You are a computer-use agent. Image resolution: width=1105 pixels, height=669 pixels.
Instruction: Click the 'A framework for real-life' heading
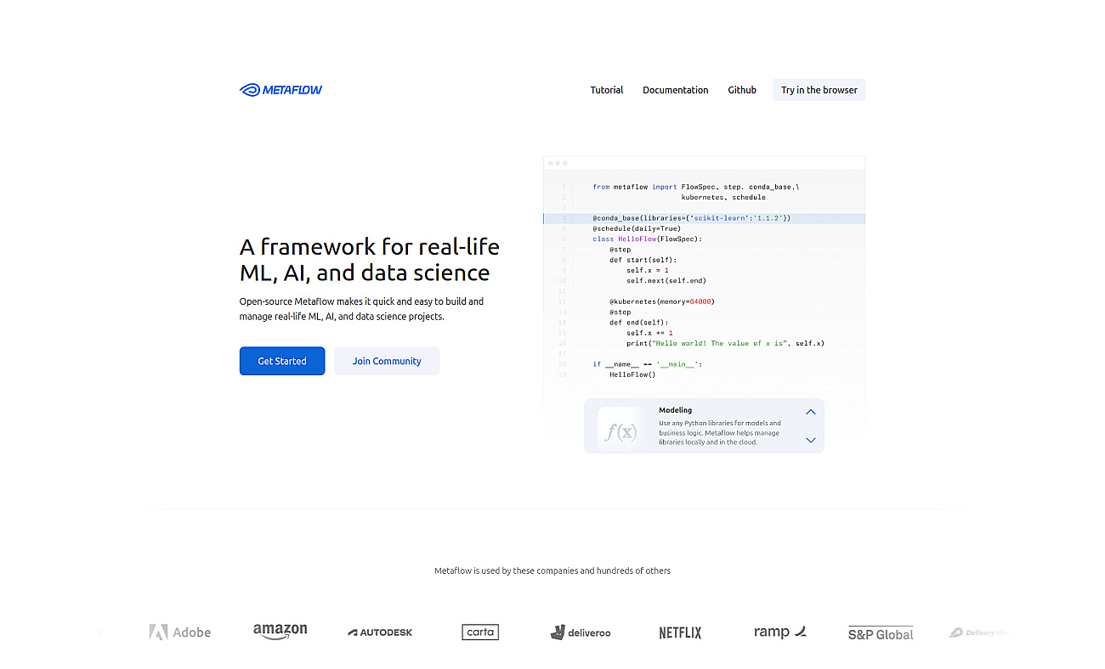click(370, 260)
